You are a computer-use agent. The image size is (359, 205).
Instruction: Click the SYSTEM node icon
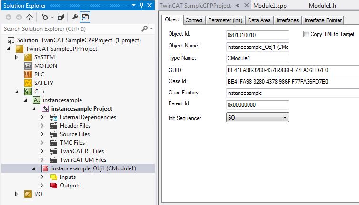(28, 57)
